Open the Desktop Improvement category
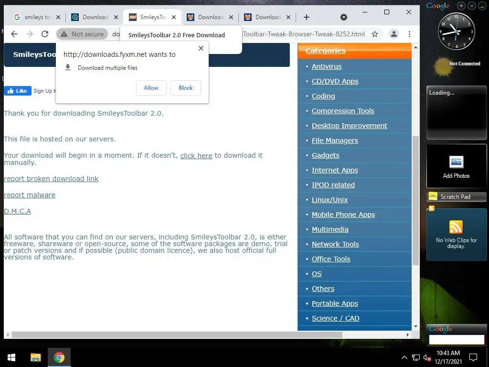 [349, 126]
